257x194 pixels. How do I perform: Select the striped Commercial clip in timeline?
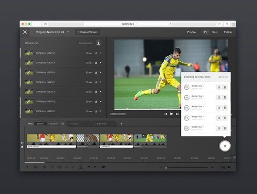click(x=88, y=141)
